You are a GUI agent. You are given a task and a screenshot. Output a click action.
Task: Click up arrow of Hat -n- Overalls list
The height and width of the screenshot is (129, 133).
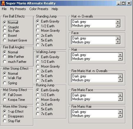118,21
